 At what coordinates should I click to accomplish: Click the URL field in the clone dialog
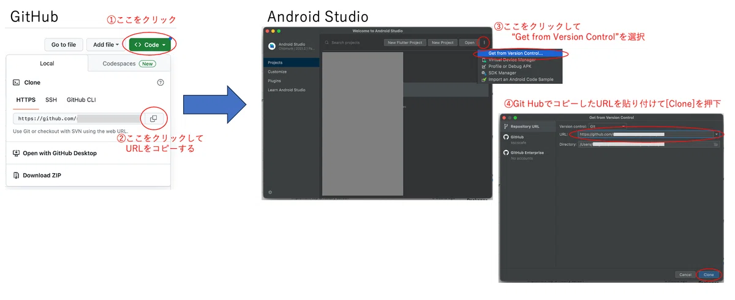(x=645, y=134)
